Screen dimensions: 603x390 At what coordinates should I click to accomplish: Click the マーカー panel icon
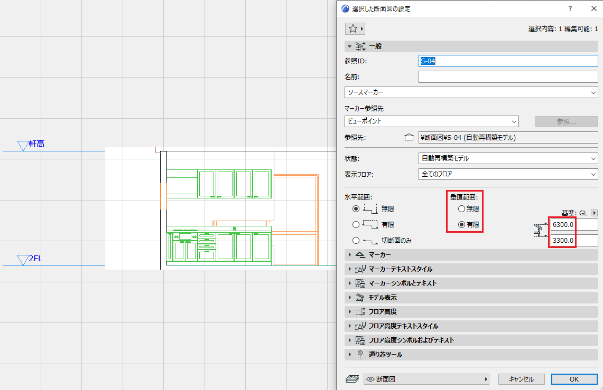tap(360, 255)
